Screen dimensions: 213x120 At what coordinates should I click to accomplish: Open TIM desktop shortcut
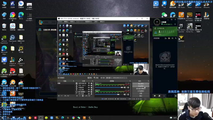[164, 5]
